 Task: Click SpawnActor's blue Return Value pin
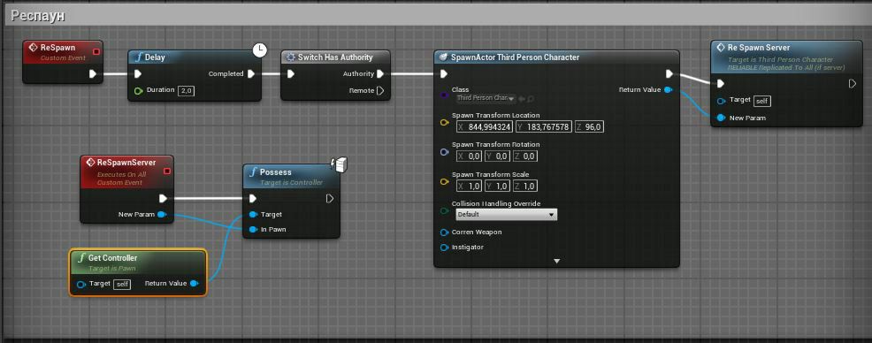click(668, 89)
